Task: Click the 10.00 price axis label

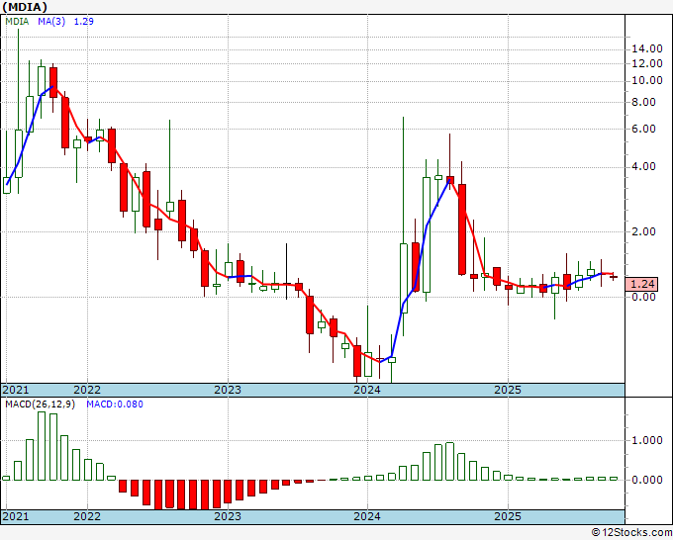Action: point(647,80)
